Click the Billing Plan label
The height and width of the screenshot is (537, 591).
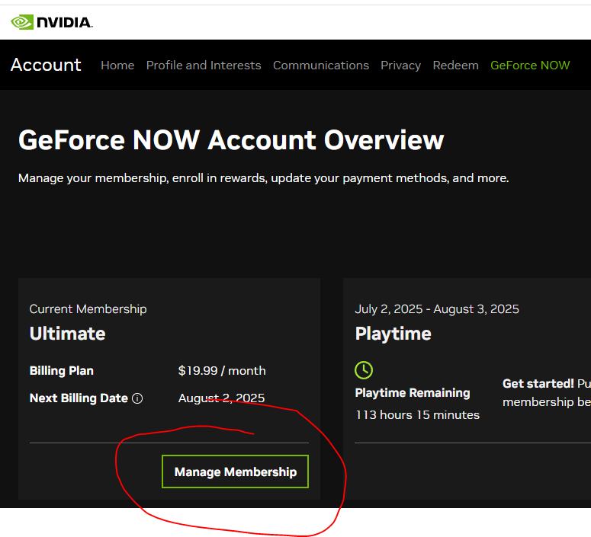point(62,370)
